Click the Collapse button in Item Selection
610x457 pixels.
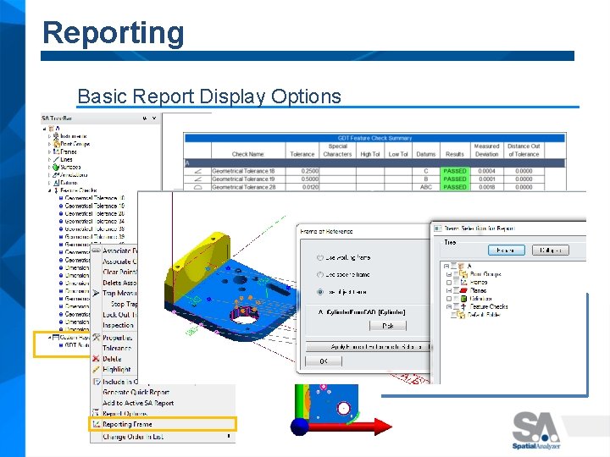551,251
